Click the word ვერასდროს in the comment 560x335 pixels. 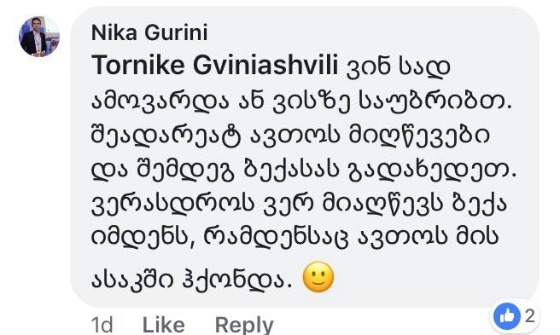pos(172,204)
